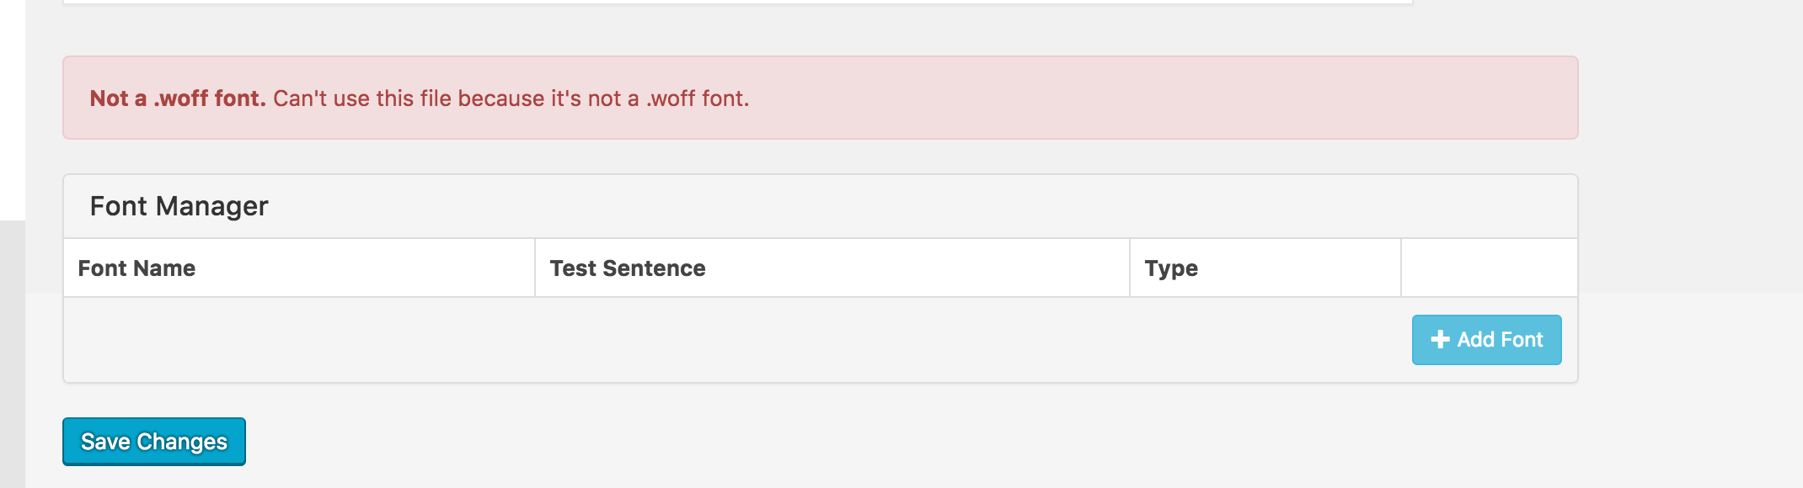Click the Font Manager panel title
Image resolution: width=1803 pixels, height=488 pixels.
point(179,206)
